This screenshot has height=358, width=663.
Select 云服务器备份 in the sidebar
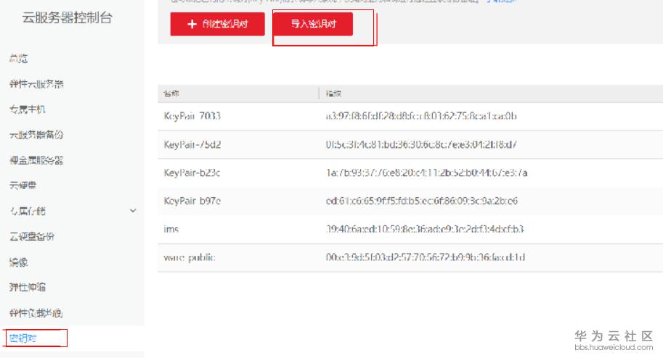click(x=36, y=135)
